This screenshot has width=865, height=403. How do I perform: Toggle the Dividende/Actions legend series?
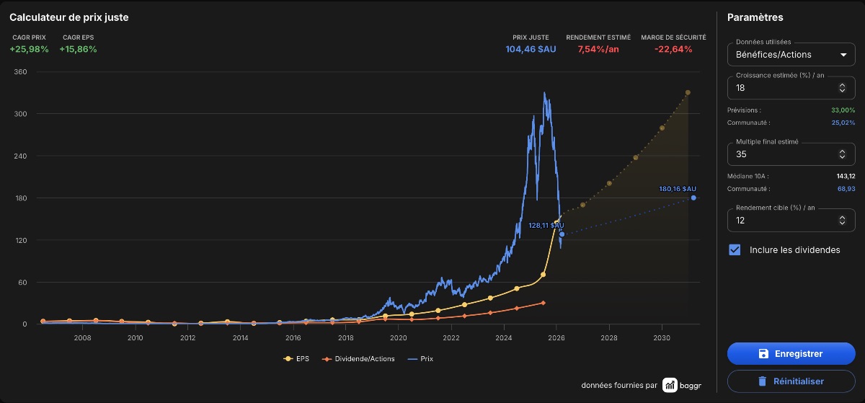(359, 358)
